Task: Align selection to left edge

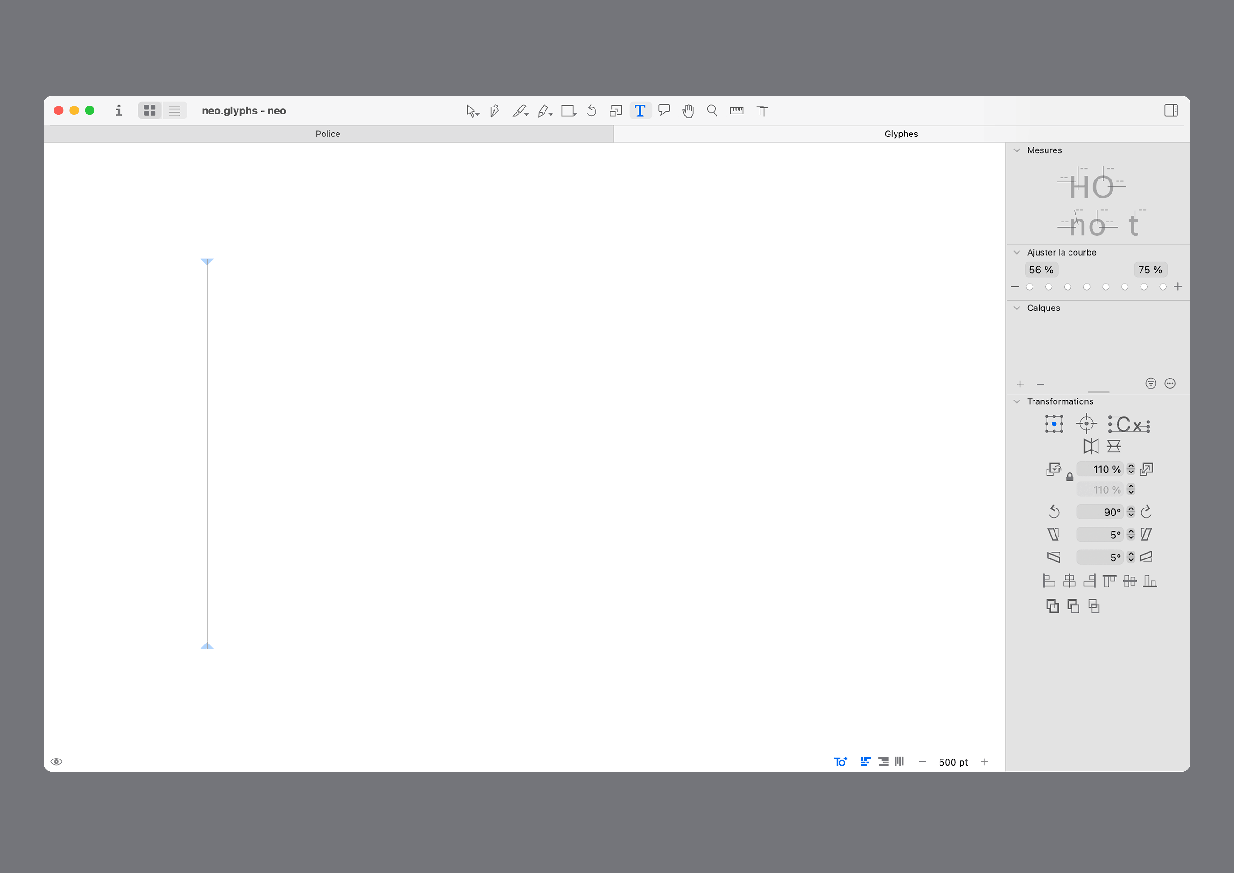Action: coord(1048,581)
